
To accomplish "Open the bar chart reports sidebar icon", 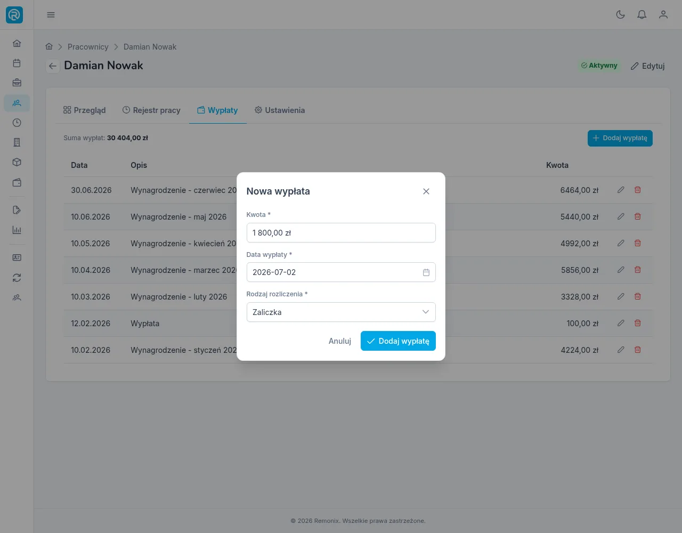I will (17, 230).
